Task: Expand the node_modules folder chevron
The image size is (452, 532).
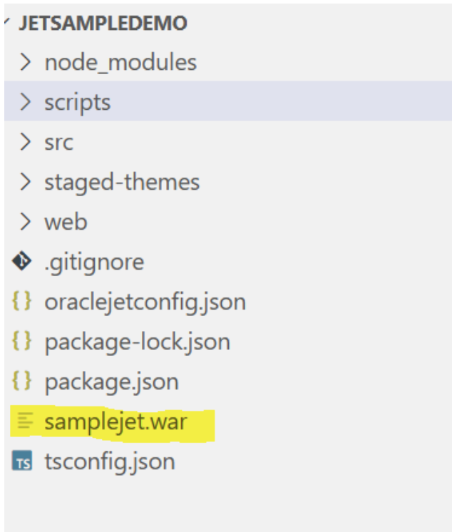Action: tap(26, 62)
